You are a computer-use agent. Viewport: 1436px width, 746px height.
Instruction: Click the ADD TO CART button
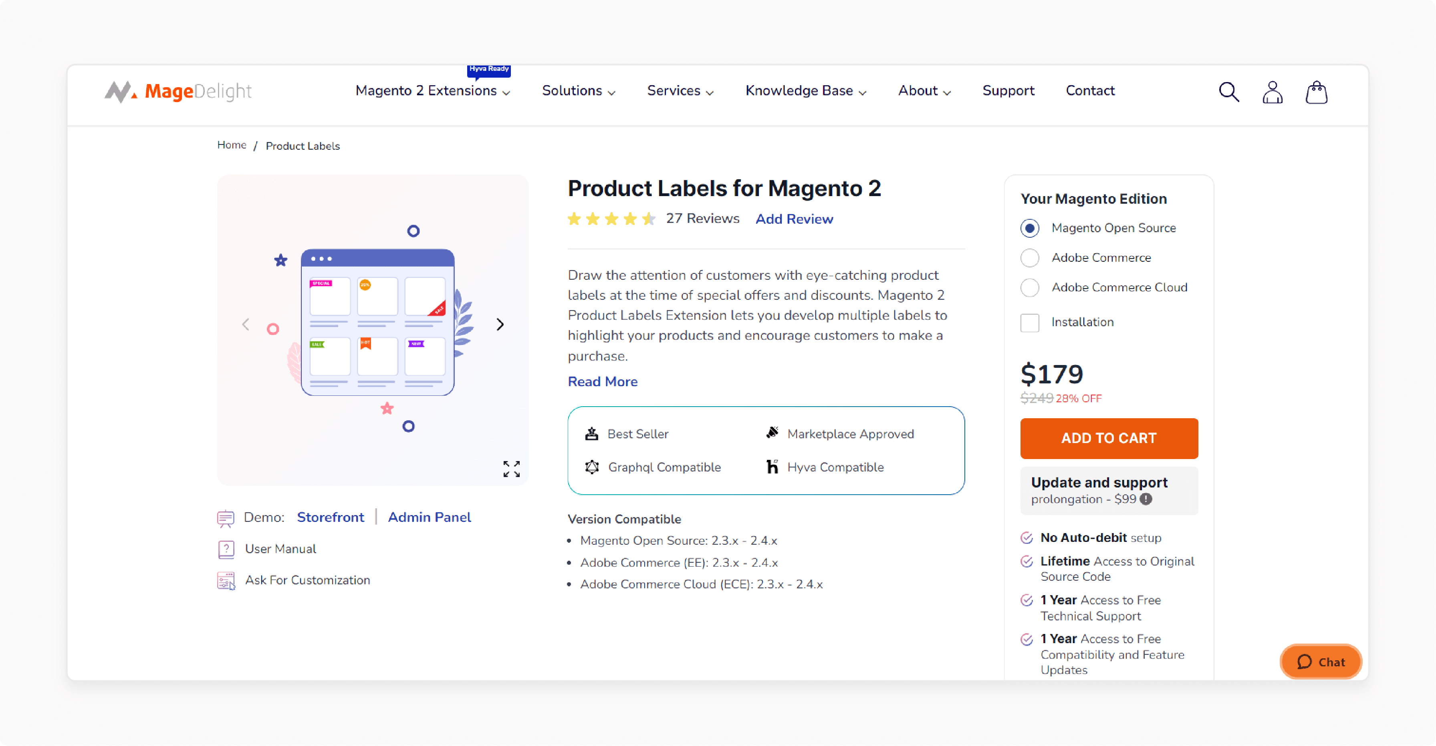(x=1109, y=438)
